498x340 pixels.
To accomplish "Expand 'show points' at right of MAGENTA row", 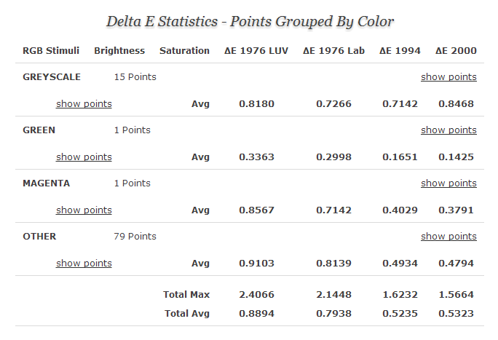I will [448, 183].
